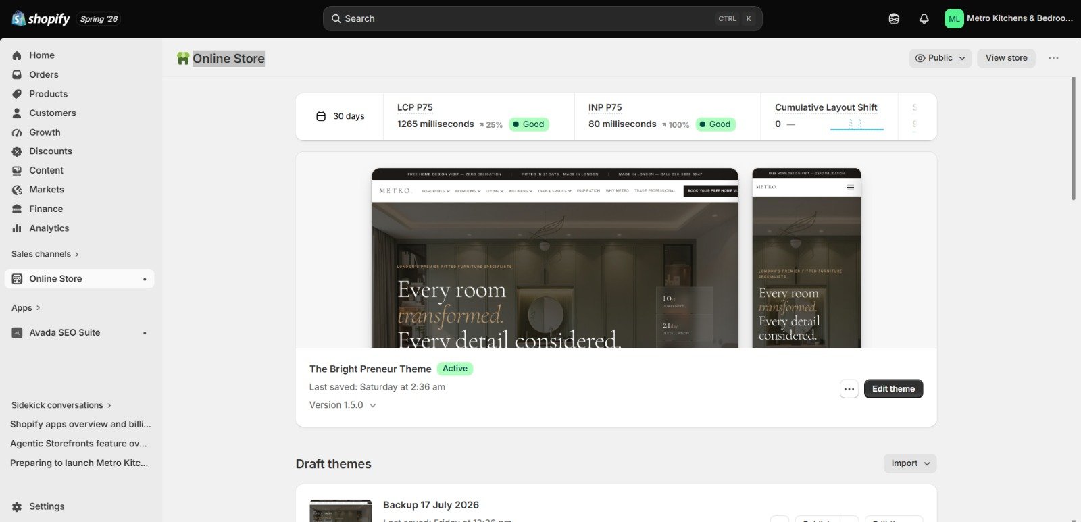Click the Finance bank icon
The width and height of the screenshot is (1081, 522).
click(x=17, y=209)
